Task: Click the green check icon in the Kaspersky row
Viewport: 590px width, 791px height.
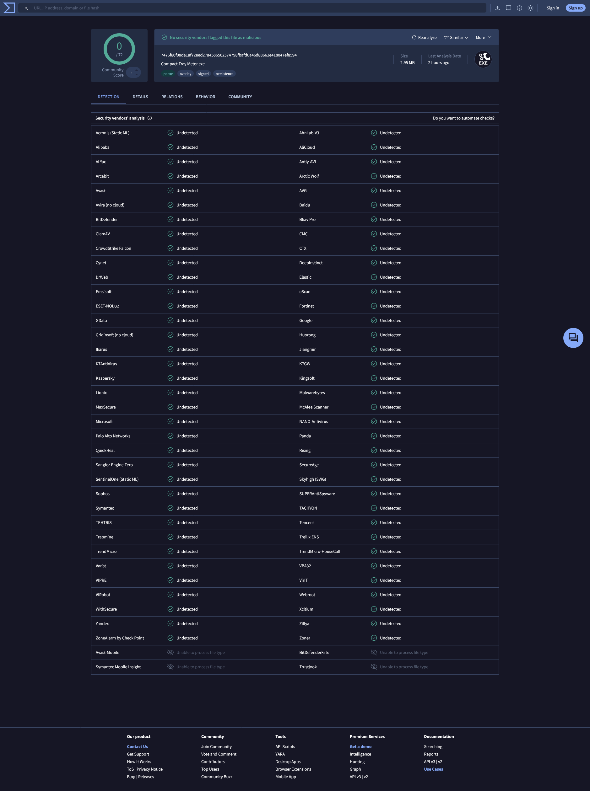Action: (171, 378)
